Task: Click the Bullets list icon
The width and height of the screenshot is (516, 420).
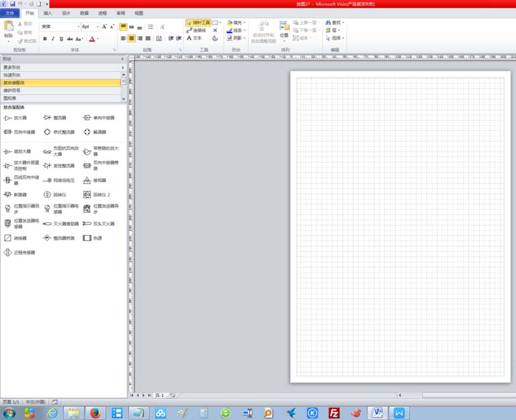Action: click(150, 27)
